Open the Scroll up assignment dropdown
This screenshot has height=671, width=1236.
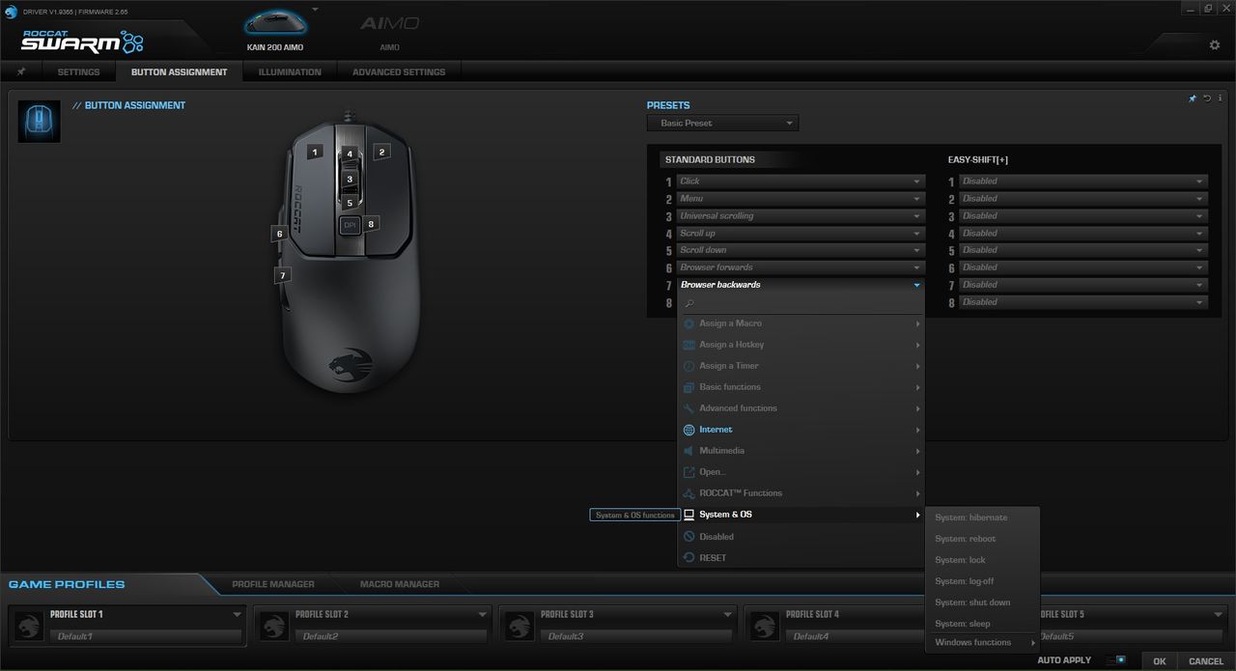[801, 234]
